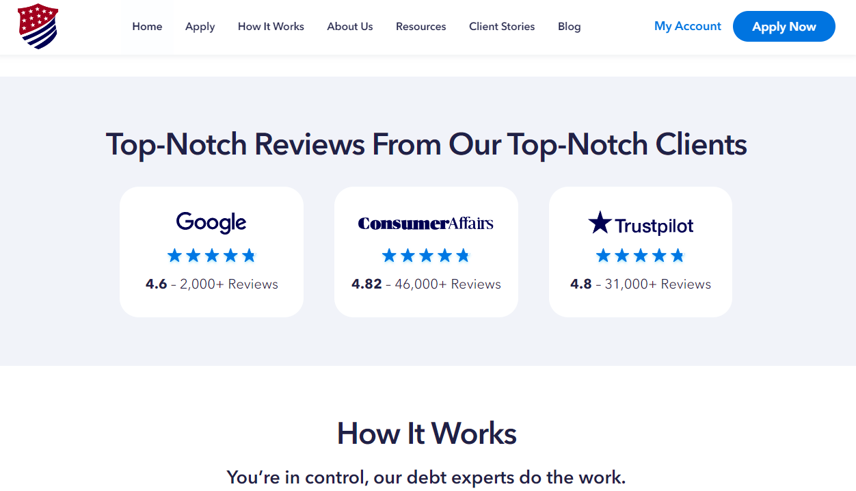Open the Home menu item

pyautogui.click(x=147, y=27)
